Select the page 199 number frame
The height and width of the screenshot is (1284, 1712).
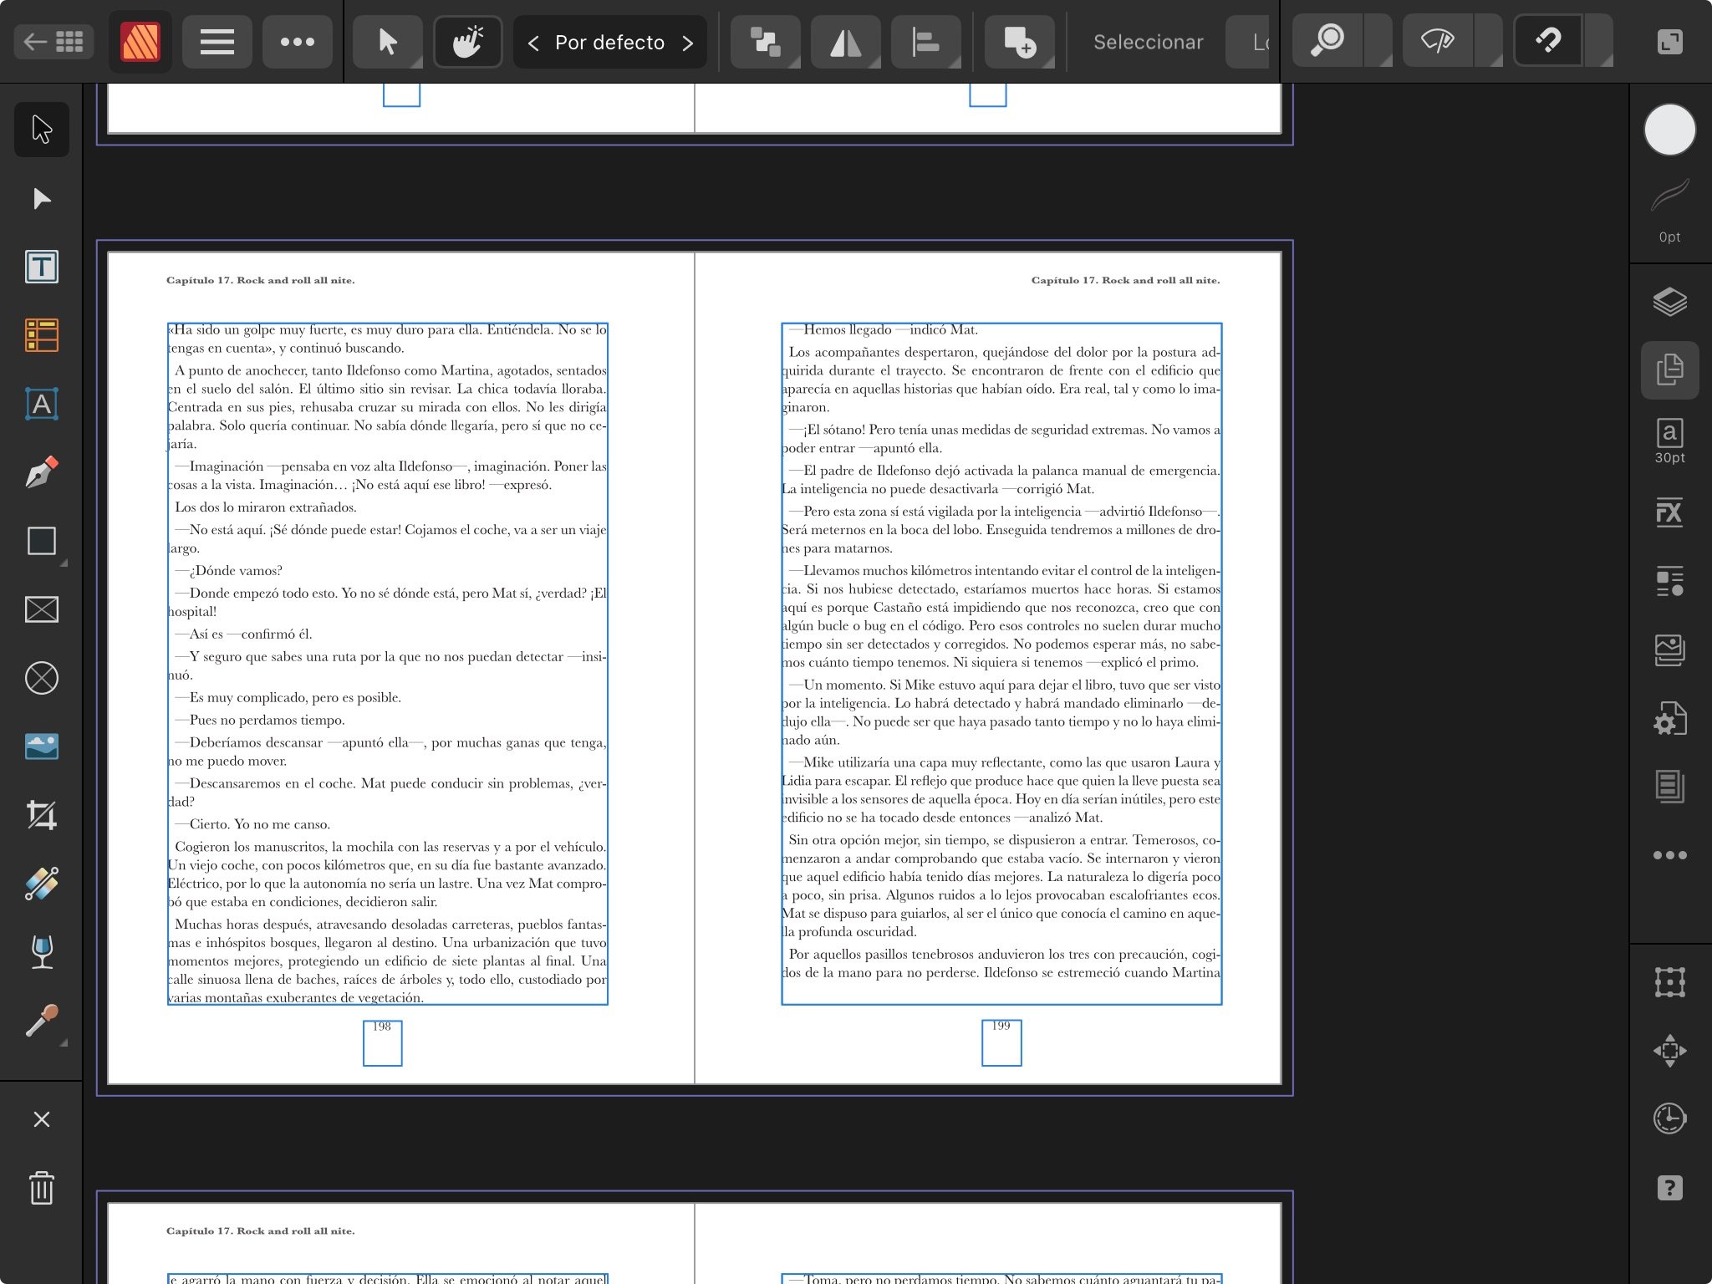click(1001, 1042)
